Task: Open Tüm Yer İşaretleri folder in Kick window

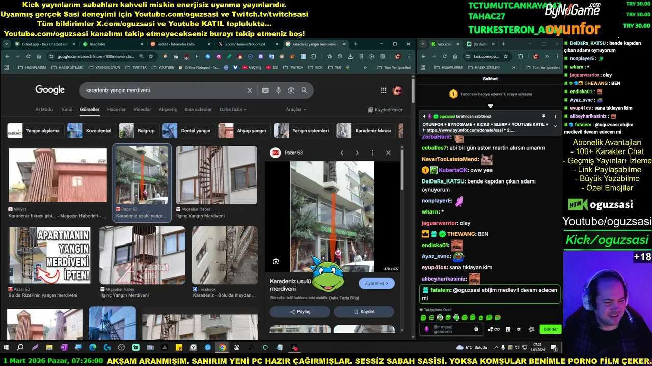Action: tap(541, 67)
